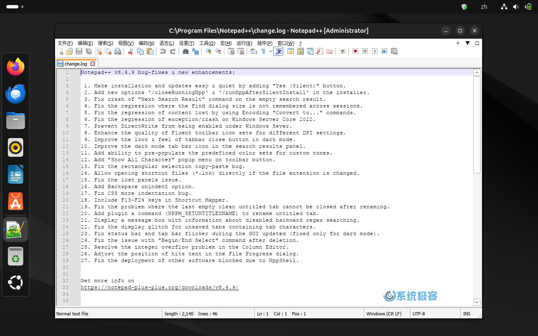This screenshot has height=336, width=538.
Task: Click the editor scrollbar up arrow
Action: (x=477, y=73)
